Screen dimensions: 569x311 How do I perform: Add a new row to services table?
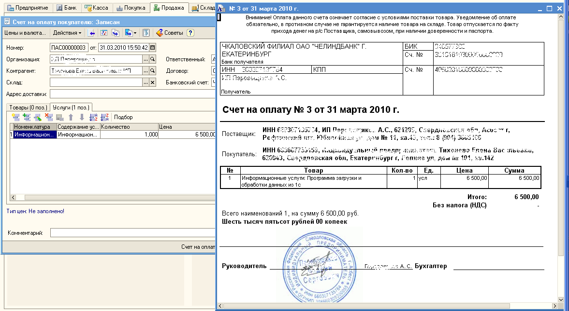pos(15,117)
